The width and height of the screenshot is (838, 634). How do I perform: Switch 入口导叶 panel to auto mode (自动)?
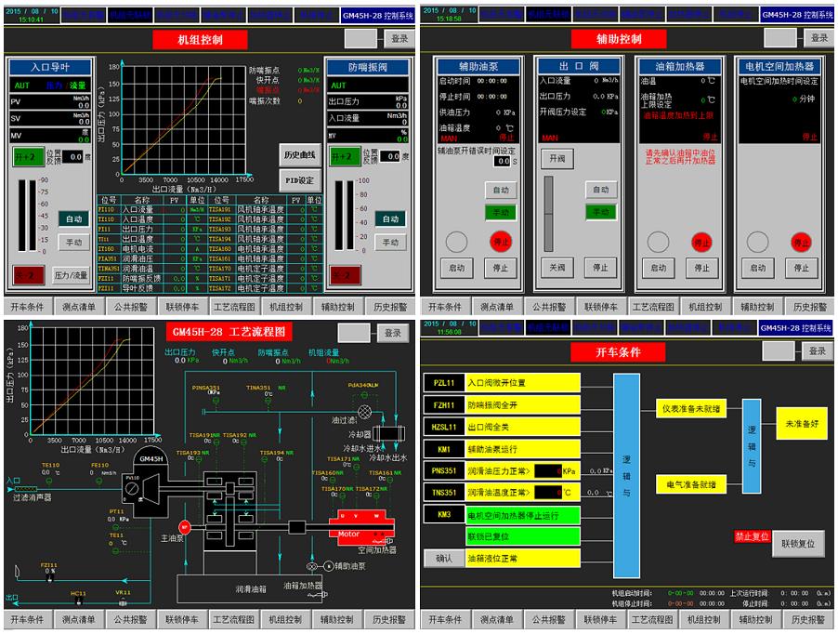click(74, 218)
